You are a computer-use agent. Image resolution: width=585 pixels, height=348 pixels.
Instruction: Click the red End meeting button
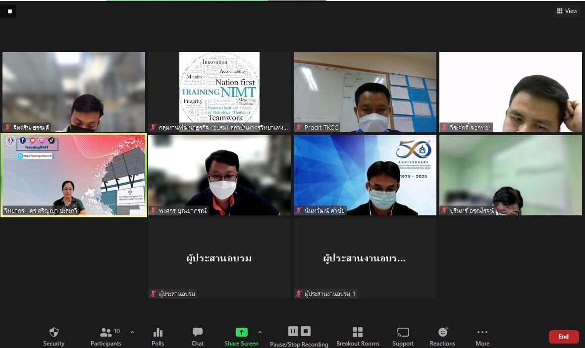(x=563, y=337)
